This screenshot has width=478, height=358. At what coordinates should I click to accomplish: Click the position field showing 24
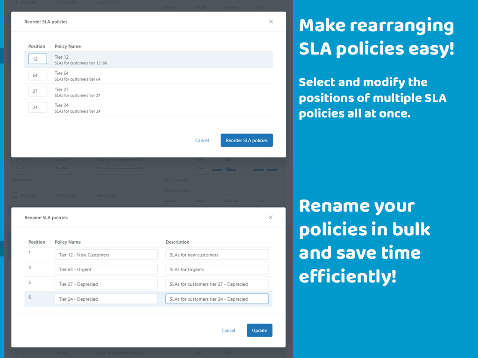tap(37, 107)
